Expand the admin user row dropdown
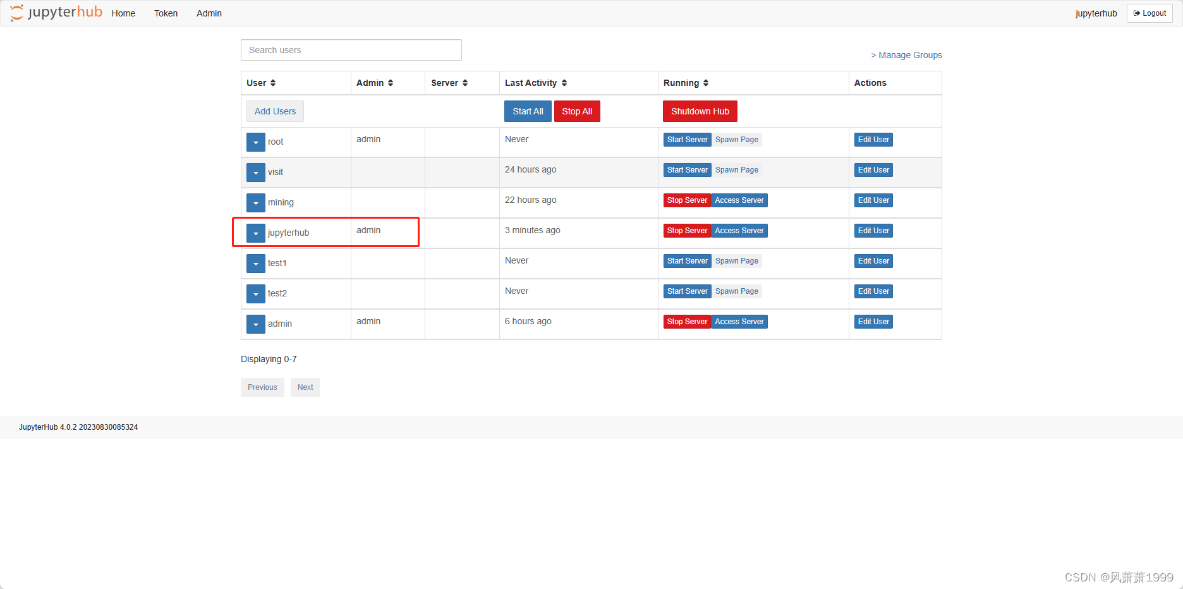 [256, 324]
